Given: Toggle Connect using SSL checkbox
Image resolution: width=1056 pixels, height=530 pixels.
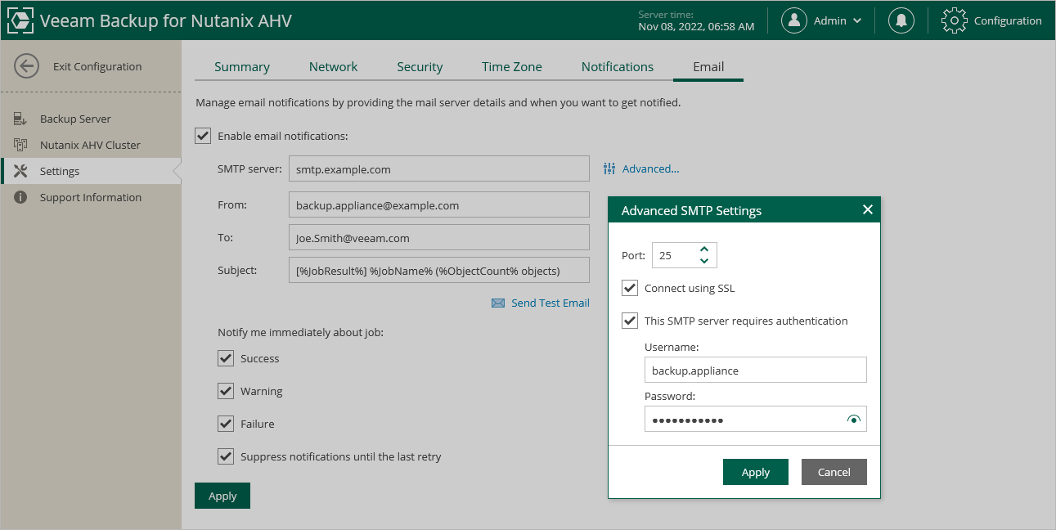Looking at the screenshot, I should [x=630, y=288].
